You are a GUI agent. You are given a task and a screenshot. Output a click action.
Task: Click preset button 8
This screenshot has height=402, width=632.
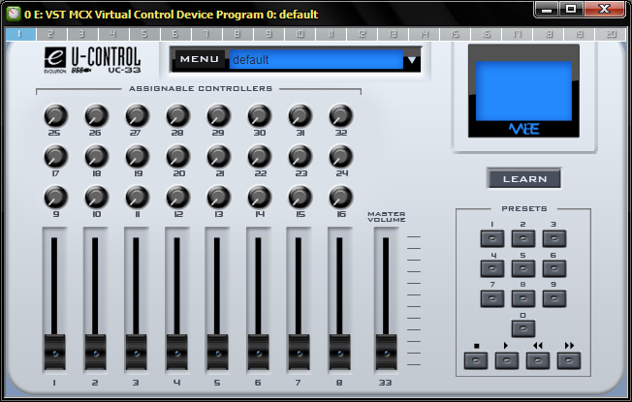pyautogui.click(x=523, y=299)
